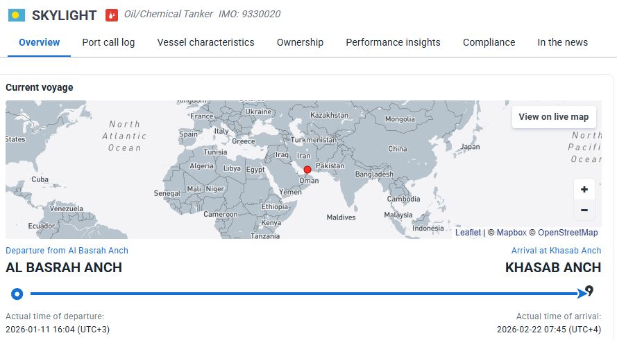Click the departure circle marker on voyage line

click(17, 294)
